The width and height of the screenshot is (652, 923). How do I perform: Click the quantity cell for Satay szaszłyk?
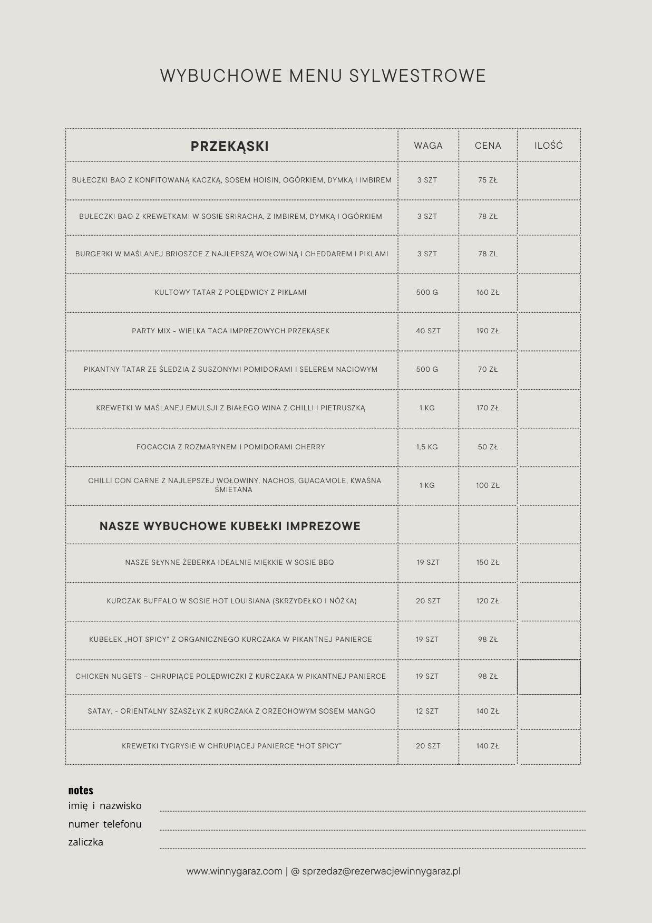tap(549, 712)
